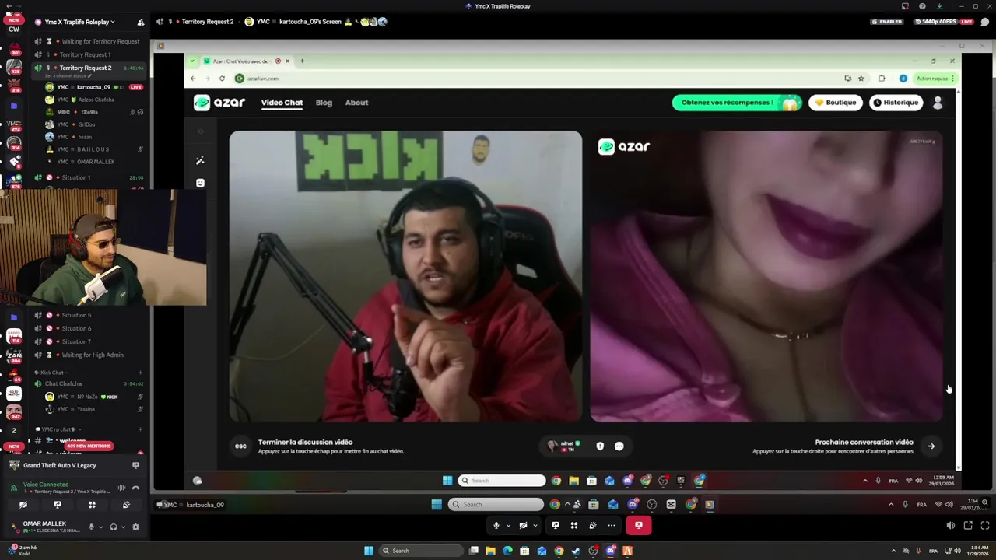Image resolution: width=996 pixels, height=560 pixels.
Task: Deafen with headphones icon in user panel
Action: pyautogui.click(x=114, y=527)
